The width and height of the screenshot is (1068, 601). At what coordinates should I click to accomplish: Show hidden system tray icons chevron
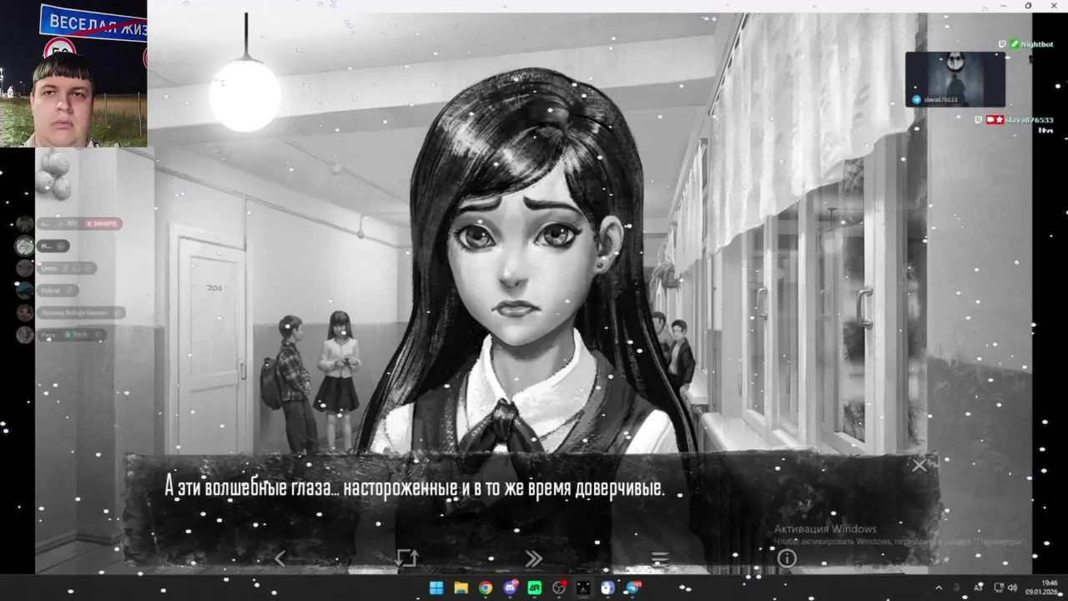pos(939,588)
